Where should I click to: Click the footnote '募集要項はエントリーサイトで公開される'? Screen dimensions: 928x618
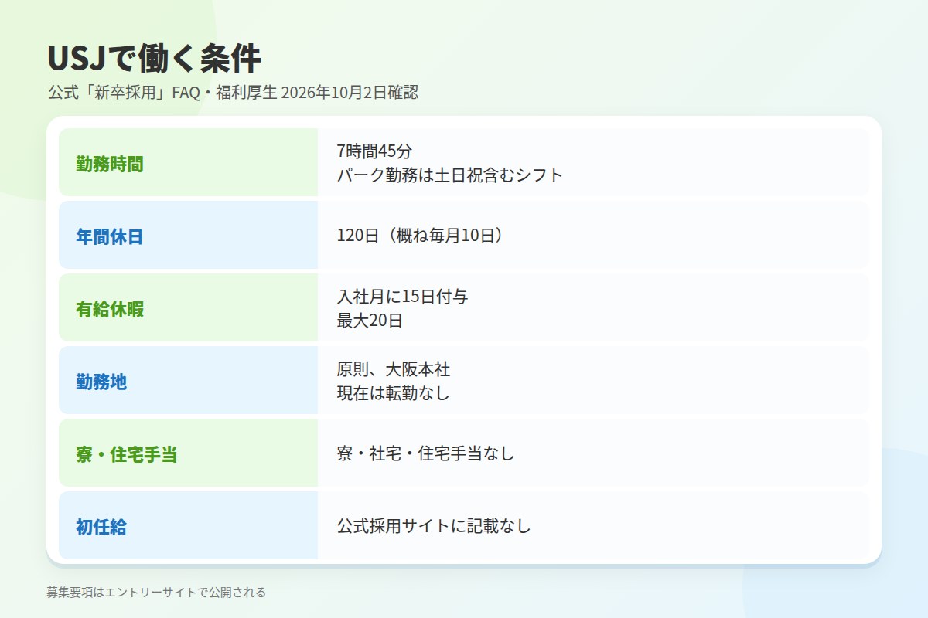pyautogui.click(x=156, y=593)
